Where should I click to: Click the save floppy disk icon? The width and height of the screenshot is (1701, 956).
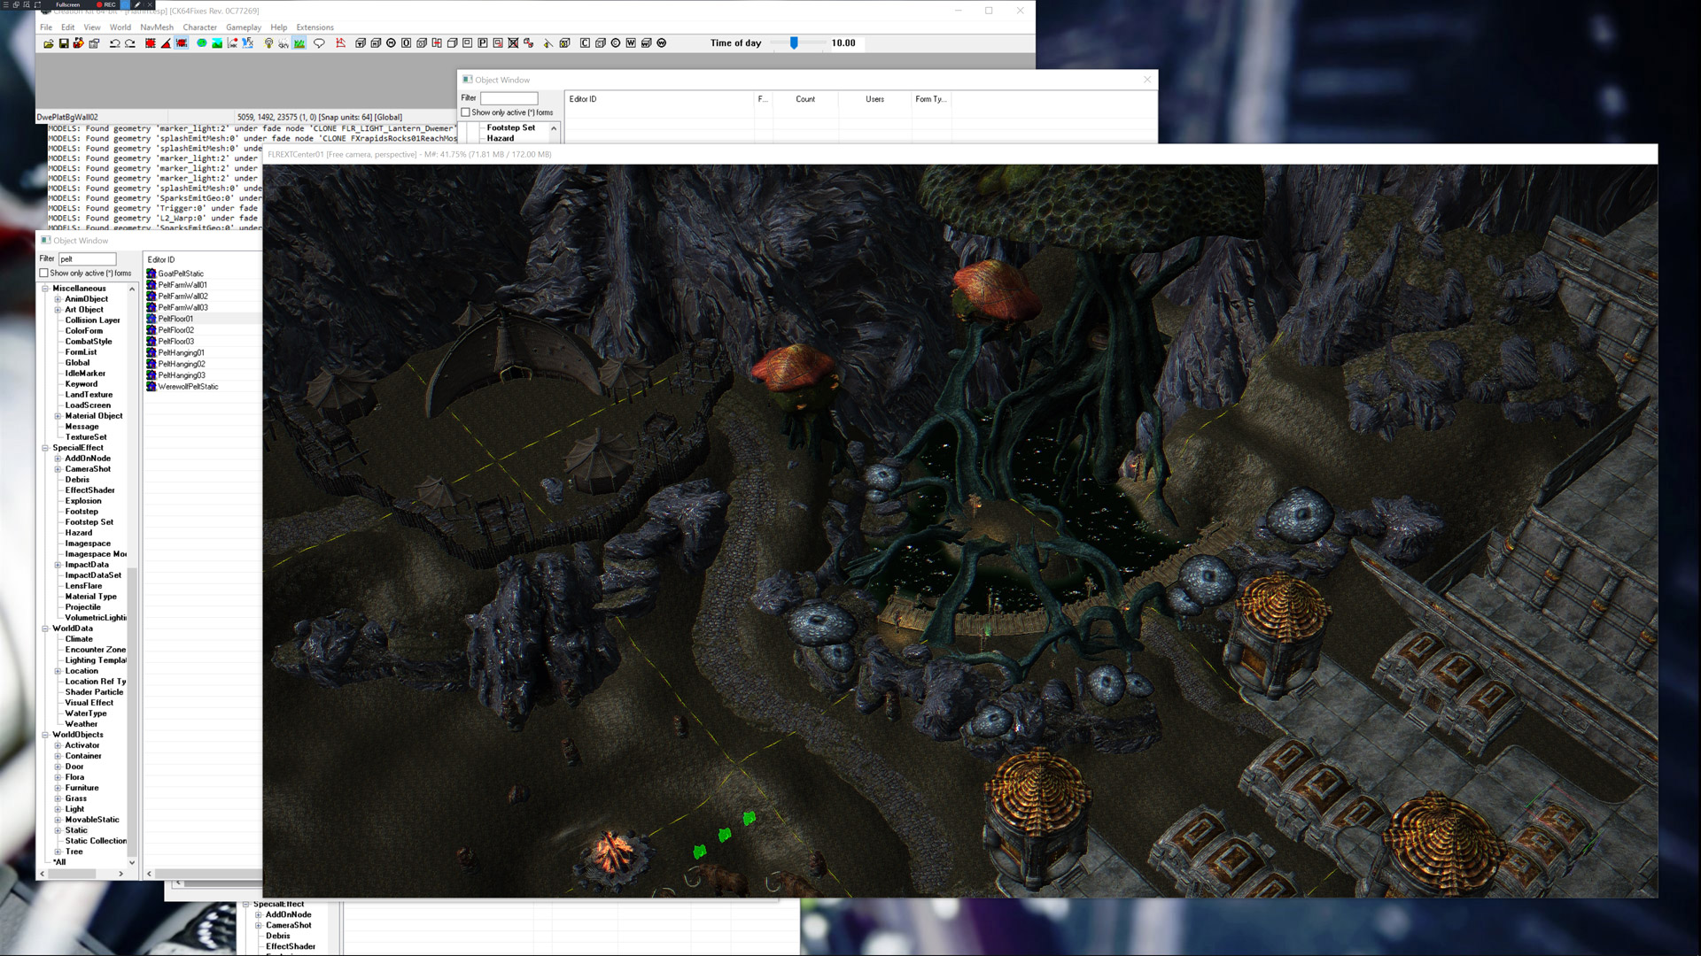64,43
